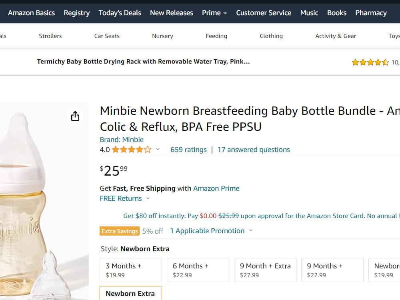The height and width of the screenshot is (300, 400).
Task: Open the Prime dropdown menu
Action: (x=214, y=13)
